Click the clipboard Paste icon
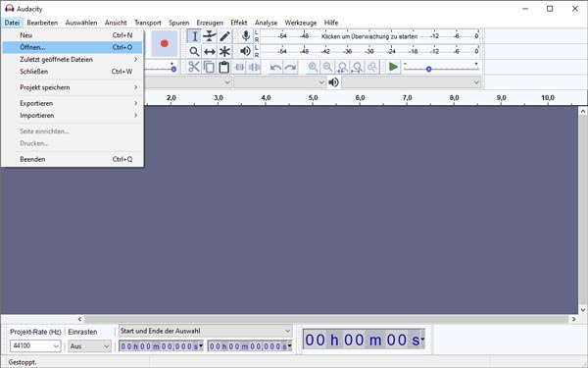This screenshot has height=368, width=588. [x=223, y=67]
